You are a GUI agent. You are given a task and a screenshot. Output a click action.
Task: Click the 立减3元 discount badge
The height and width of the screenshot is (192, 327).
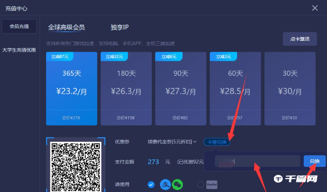pyautogui.click(x=223, y=56)
